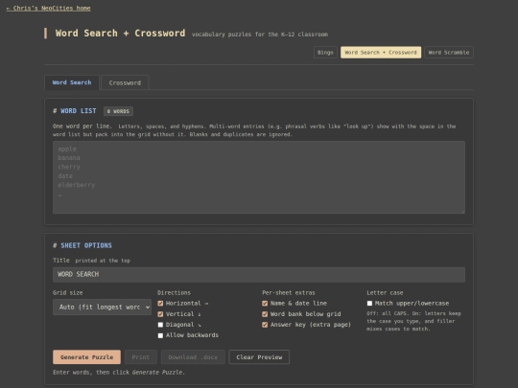
Task: Click the Title input showing WORD SEARCH
Action: (259, 275)
